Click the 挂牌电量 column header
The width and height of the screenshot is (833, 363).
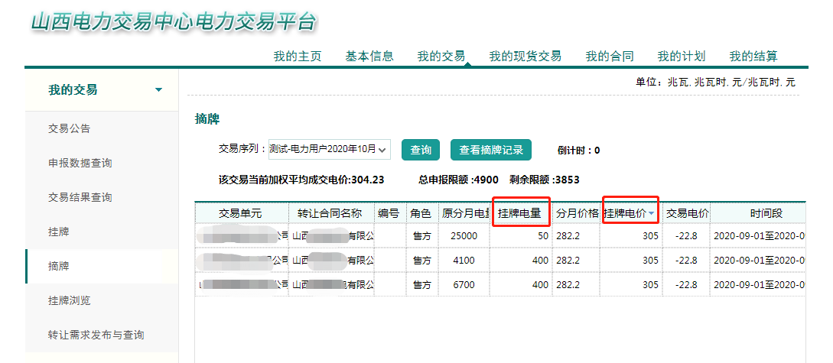[519, 213]
